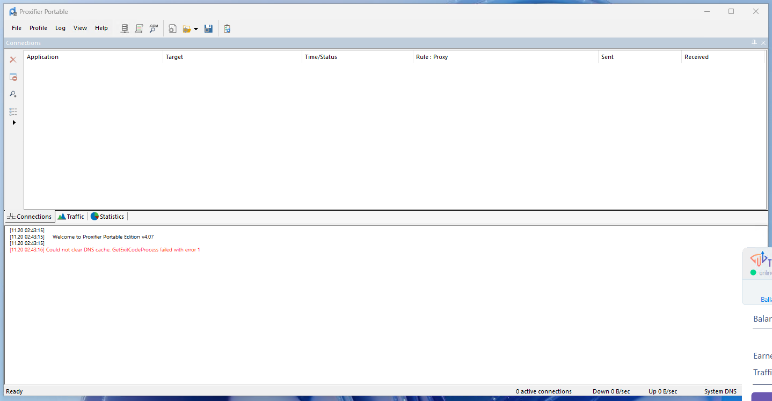The height and width of the screenshot is (401, 772).
Task: Click the block connection icon in sidebar
Action: (13, 77)
